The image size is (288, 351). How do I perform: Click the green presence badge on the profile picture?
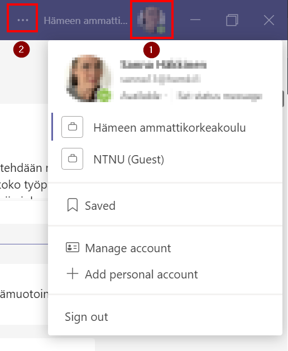[104, 95]
